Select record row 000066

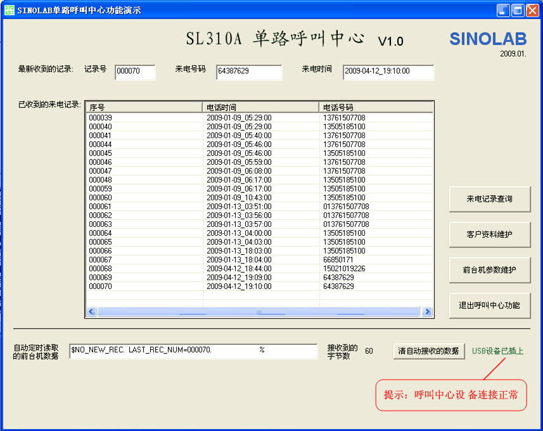pyautogui.click(x=259, y=251)
